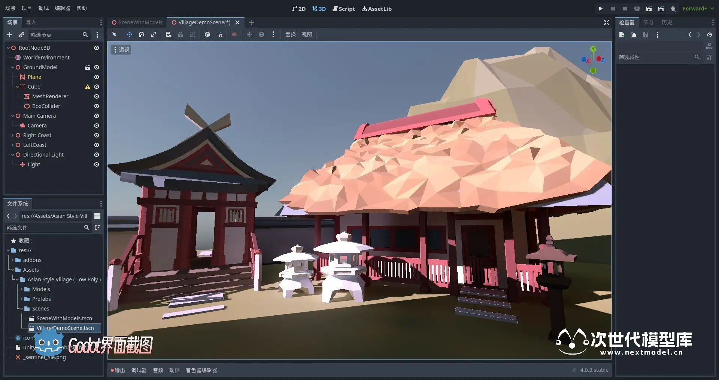This screenshot has width=719, height=380.
Task: Click the lock selected node icon
Action: click(x=180, y=34)
